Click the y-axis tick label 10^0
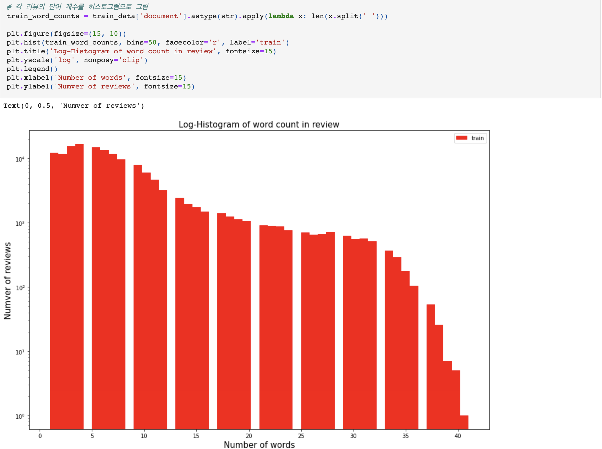 (x=20, y=416)
